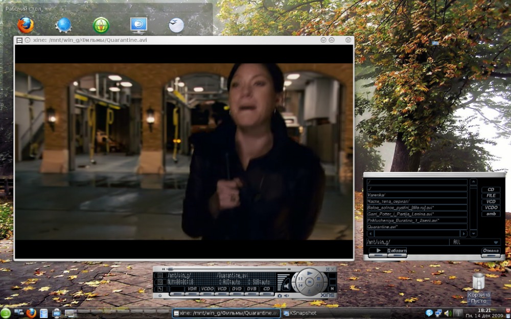
Task: Open the 'All' file filter dropdown
Action: (475, 242)
